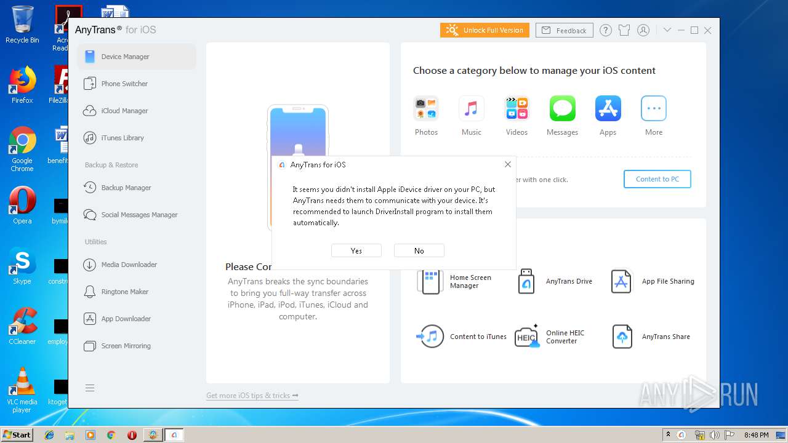
Task: Click No in driver dialog
Action: [x=419, y=250]
